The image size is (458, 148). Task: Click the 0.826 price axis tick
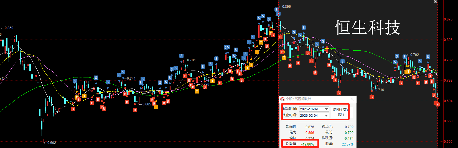coord(448,40)
